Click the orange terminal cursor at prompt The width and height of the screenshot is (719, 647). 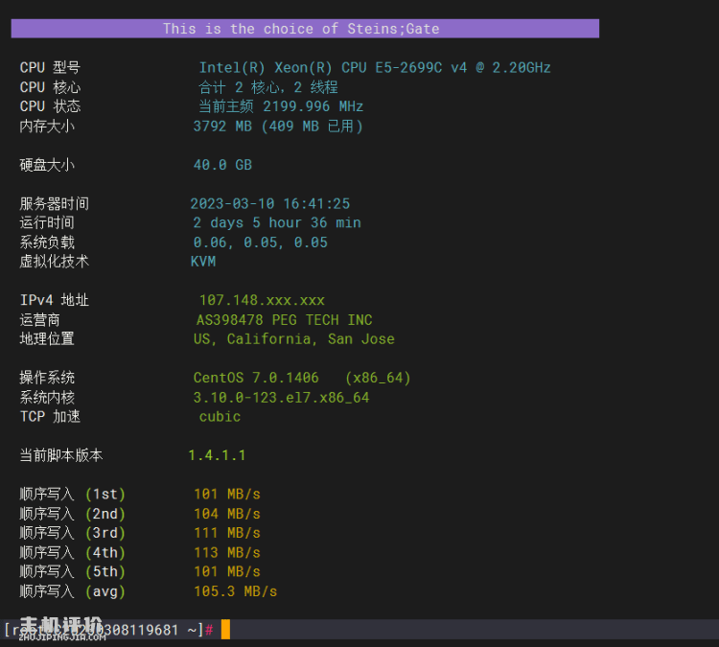click(225, 630)
